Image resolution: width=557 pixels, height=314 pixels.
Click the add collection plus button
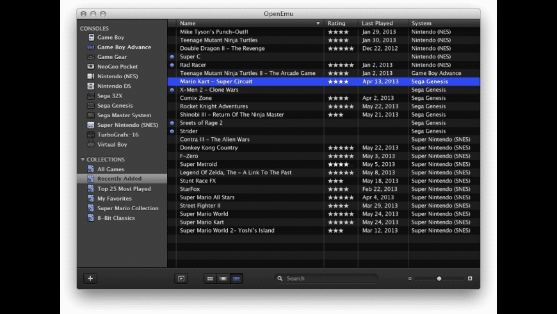click(90, 279)
